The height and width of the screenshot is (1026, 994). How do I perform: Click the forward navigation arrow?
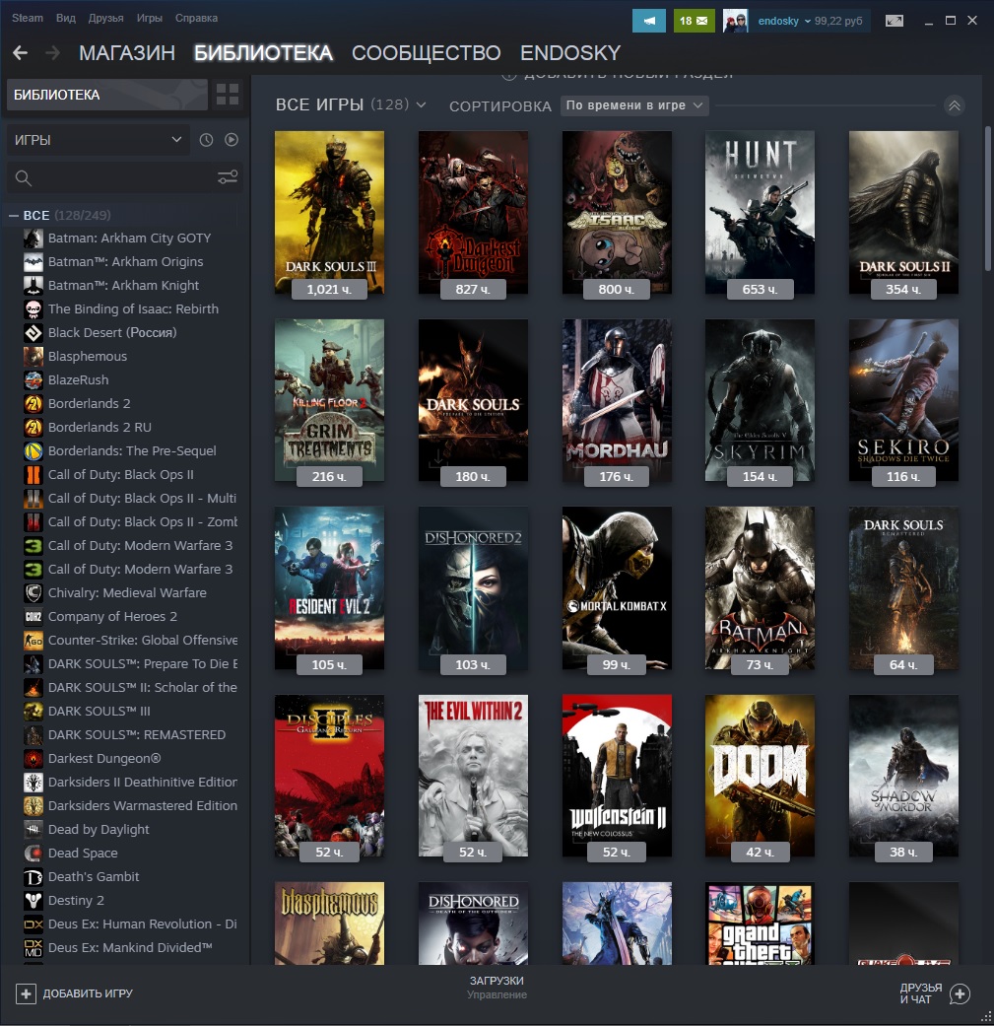[x=52, y=52]
